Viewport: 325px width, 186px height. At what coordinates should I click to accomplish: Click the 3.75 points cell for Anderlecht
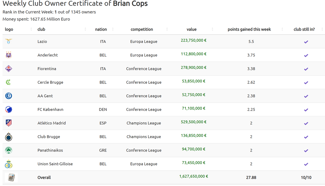tap(251, 55)
